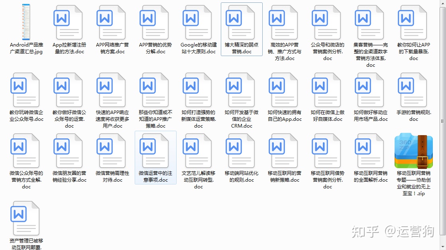
Task: Select APP营销的优势分解.doc icon
Action: click(x=154, y=22)
